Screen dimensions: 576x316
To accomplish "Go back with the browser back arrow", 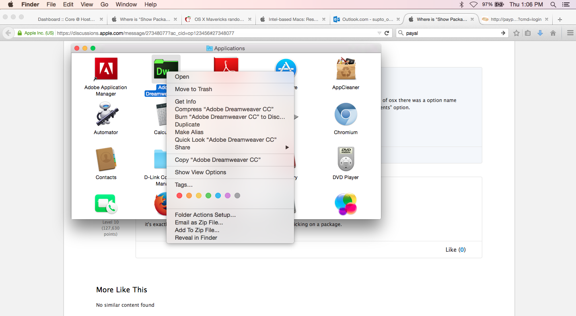I will pyautogui.click(x=8, y=33).
